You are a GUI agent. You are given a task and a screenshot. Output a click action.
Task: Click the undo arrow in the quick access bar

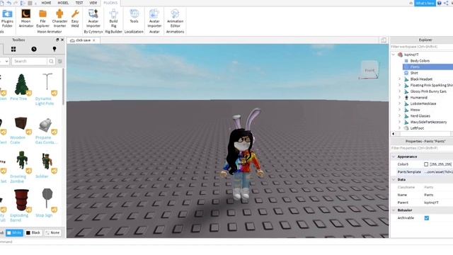[x=9, y=3]
